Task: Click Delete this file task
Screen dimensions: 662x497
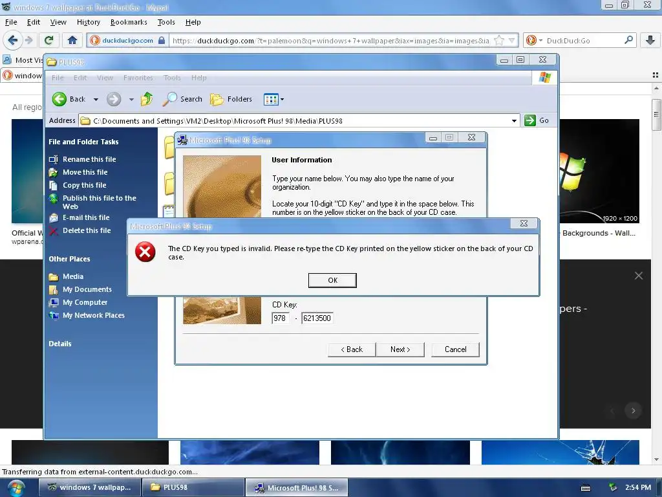Action: (x=87, y=230)
